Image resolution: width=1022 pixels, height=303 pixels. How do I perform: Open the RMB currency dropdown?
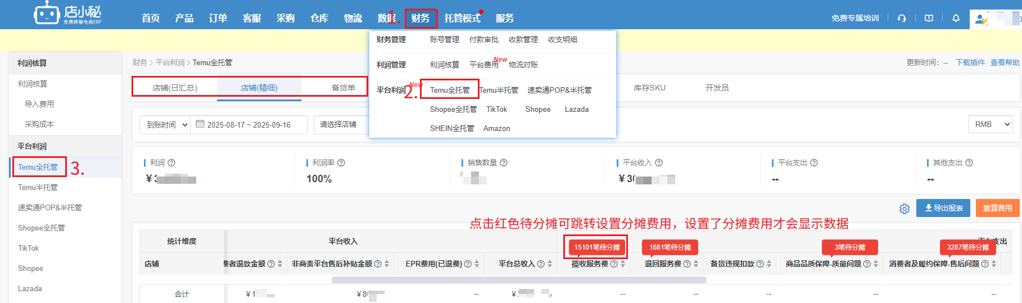pyautogui.click(x=990, y=124)
